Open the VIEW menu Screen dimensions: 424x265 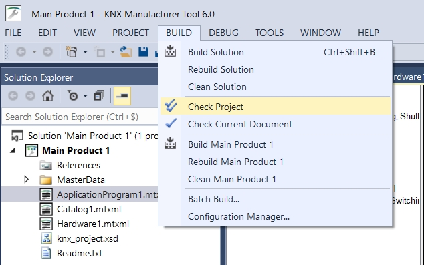[84, 33]
